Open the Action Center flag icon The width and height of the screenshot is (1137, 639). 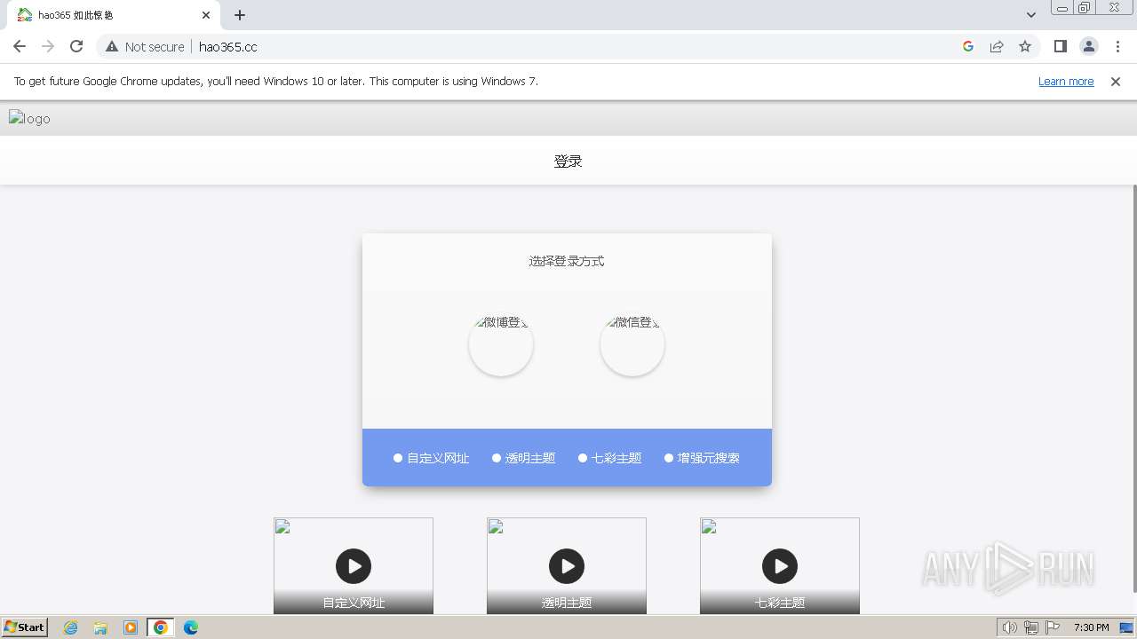[x=1053, y=627]
